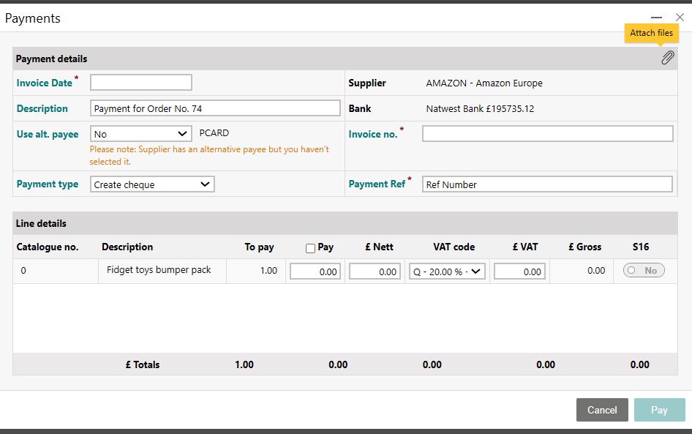Click the £ Nett column header
This screenshot has width=692, height=434.
pyautogui.click(x=379, y=247)
